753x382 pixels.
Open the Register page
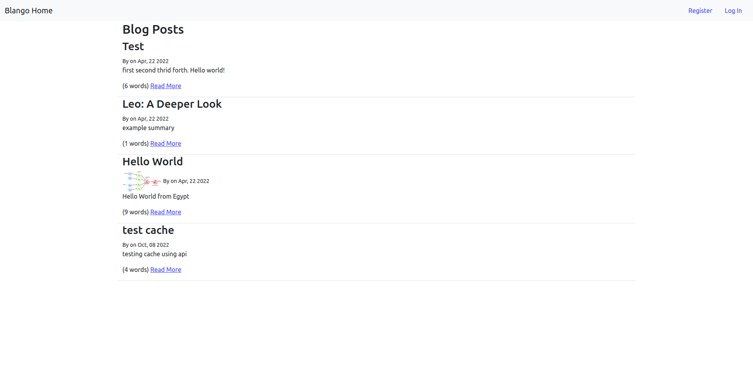[x=700, y=11]
